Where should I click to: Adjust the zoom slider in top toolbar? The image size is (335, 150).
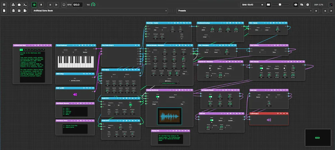point(280,4)
